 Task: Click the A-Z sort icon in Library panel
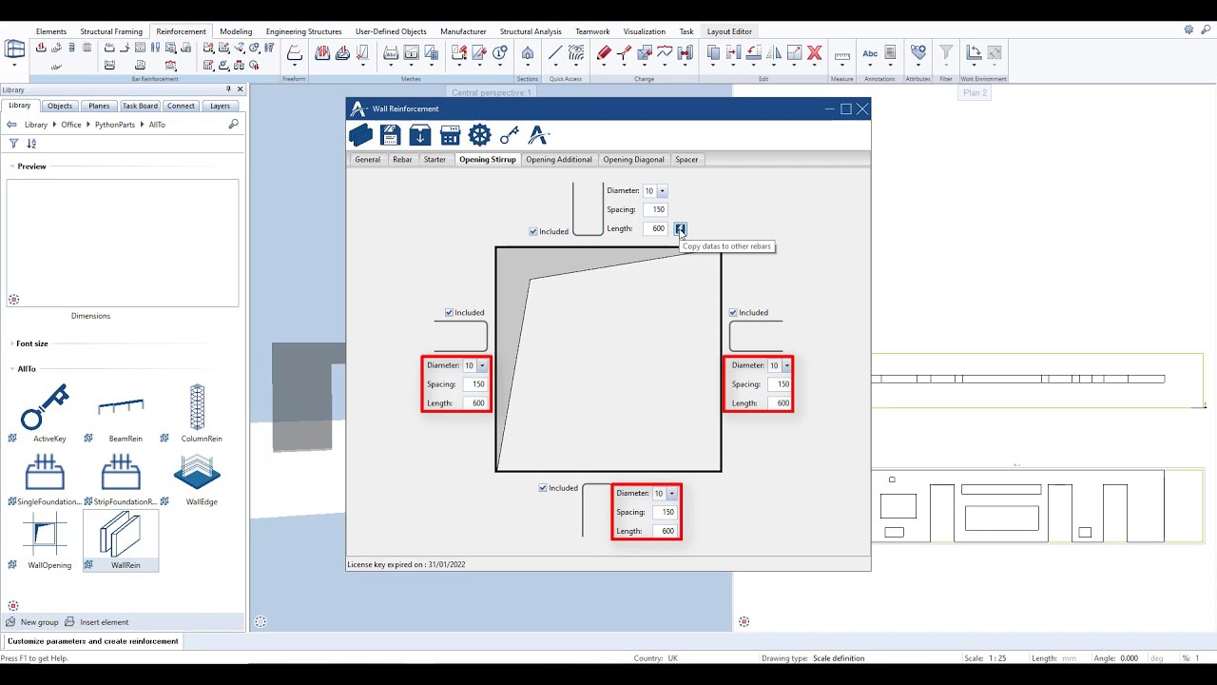tap(31, 144)
